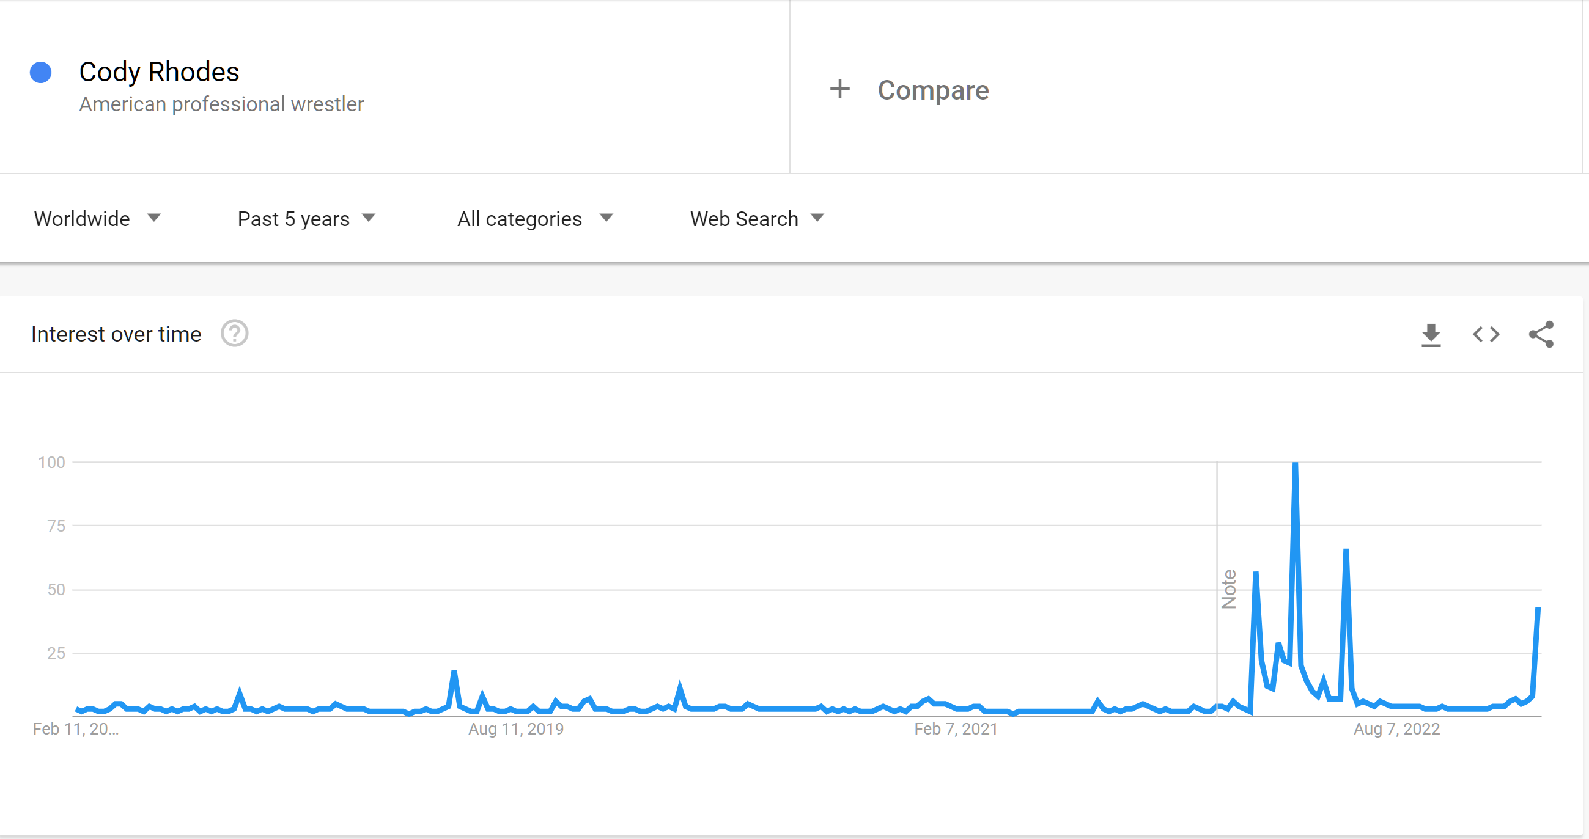Download the interest over time data
Viewport: 1589px width, 839px height.
point(1431,335)
